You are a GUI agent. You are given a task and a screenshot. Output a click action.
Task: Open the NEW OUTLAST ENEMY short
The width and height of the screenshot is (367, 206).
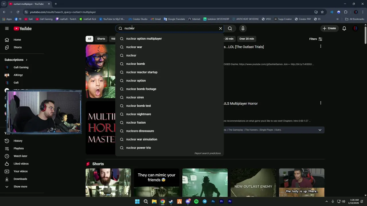[253, 183]
